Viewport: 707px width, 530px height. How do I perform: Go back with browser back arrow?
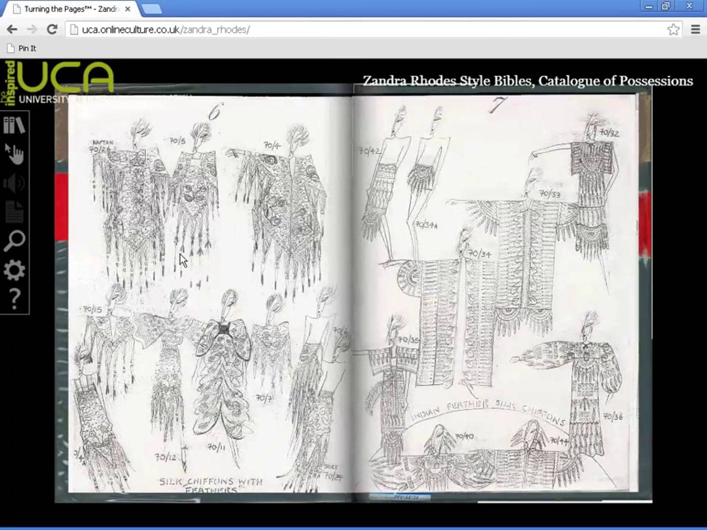[x=12, y=29]
